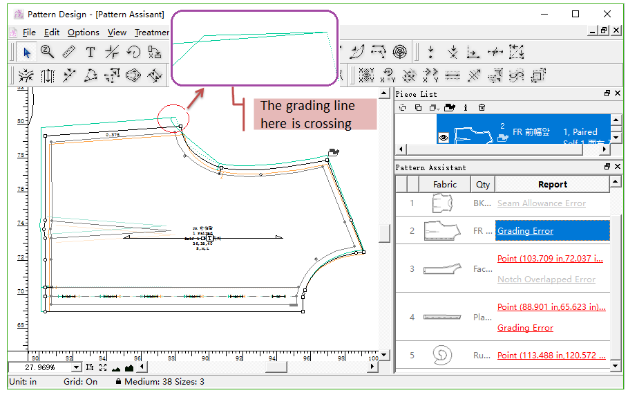
Task: Activate the zoom magnifier tool
Action: click(x=47, y=52)
